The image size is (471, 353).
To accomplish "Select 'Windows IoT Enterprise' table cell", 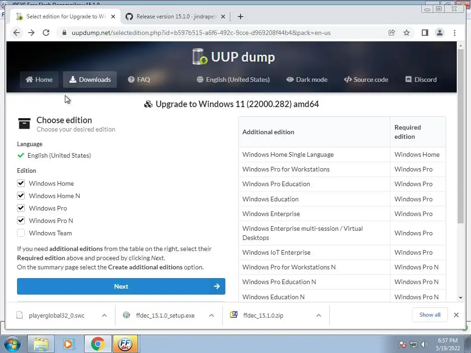I will [314, 252].
